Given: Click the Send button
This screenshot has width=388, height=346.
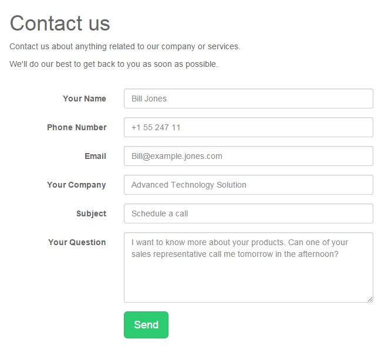Looking at the screenshot, I should click(x=146, y=325).
